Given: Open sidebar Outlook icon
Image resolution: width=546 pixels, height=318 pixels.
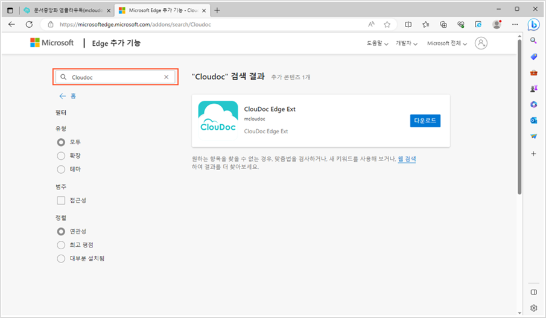Looking at the screenshot, I should pos(533,121).
